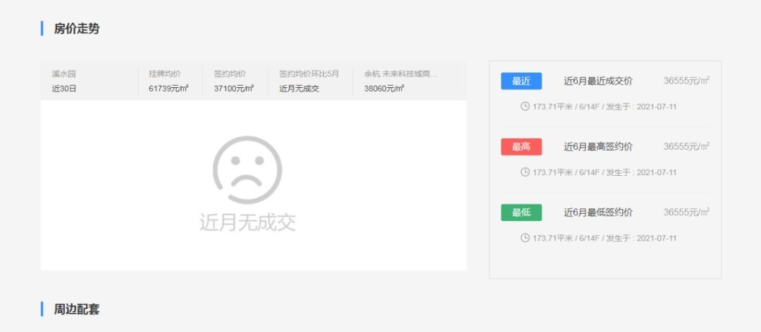Click the 挂牌均价 column label
The height and width of the screenshot is (332, 761).
coord(164,74)
